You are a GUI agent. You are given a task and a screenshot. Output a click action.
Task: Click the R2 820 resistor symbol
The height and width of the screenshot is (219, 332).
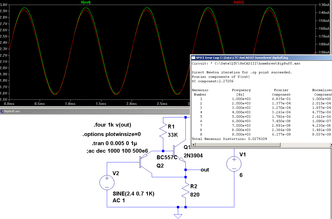(185, 190)
